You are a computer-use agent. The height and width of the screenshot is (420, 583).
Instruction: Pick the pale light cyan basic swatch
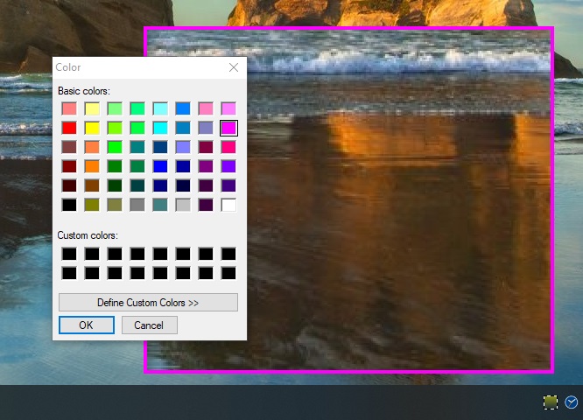point(160,108)
